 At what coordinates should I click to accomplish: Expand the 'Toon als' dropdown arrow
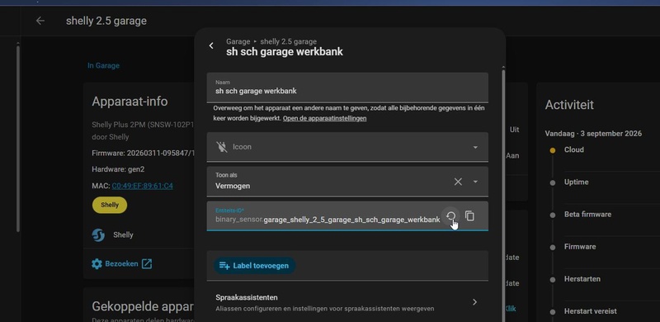475,182
